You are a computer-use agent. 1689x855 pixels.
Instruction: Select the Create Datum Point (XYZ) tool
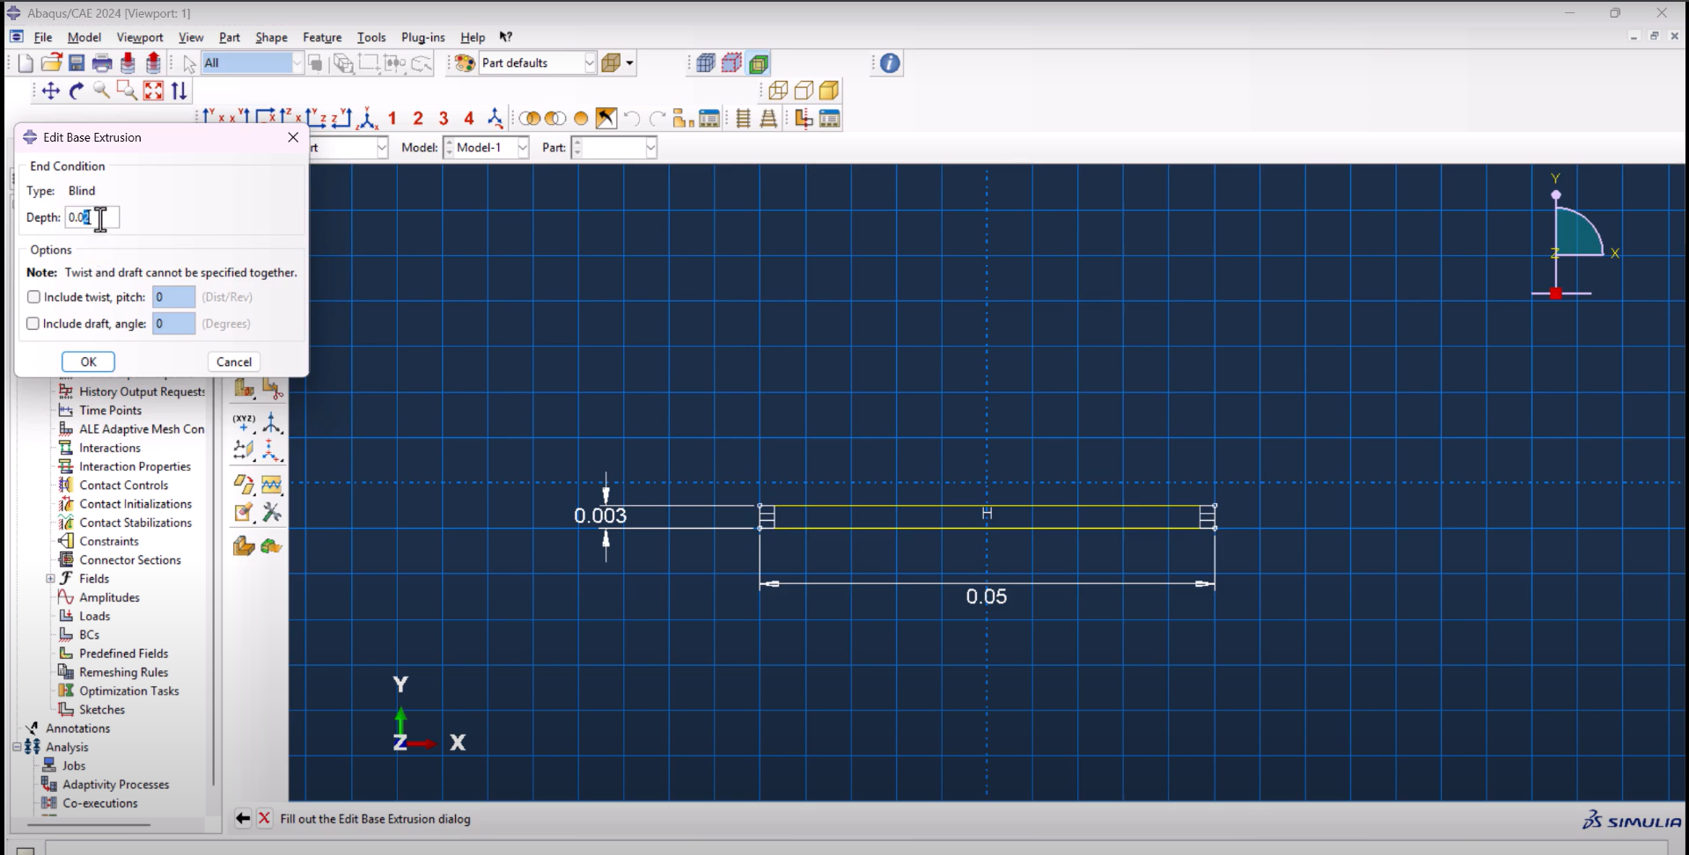point(244,423)
